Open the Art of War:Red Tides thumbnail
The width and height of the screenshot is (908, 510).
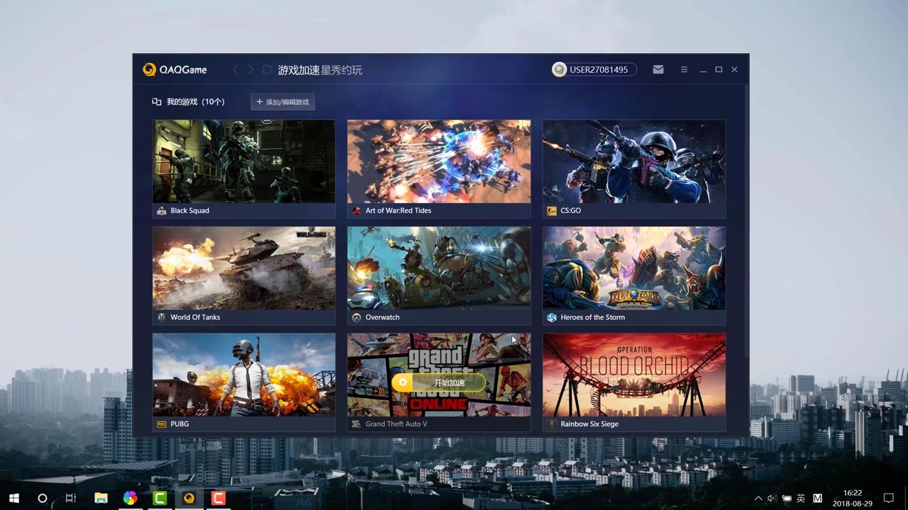point(439,161)
